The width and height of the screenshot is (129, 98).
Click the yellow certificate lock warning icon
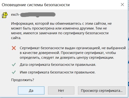5,15
